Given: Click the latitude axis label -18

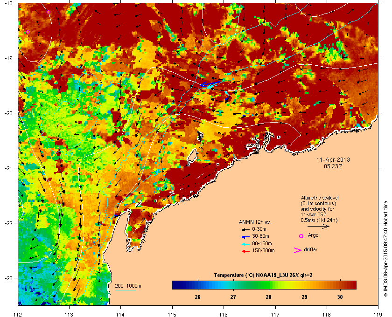Looking at the screenshot, I should [x=8, y=3].
